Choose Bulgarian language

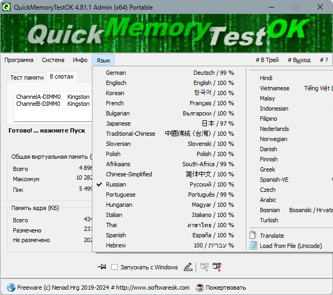tap(169, 113)
